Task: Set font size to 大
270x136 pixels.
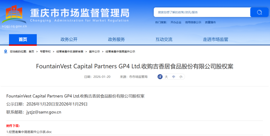Action: (166, 77)
